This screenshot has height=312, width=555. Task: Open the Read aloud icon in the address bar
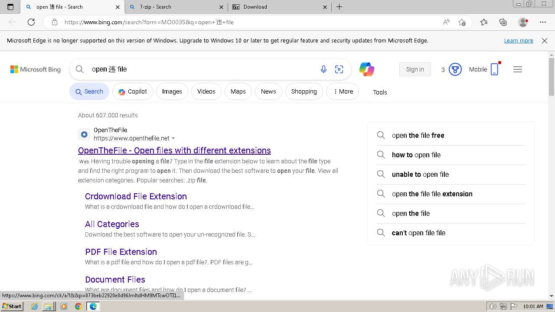[x=446, y=22]
